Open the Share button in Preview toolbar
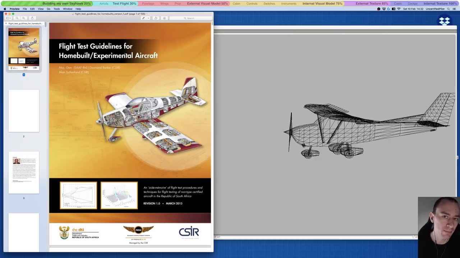The image size is (460, 258). click(x=32, y=18)
